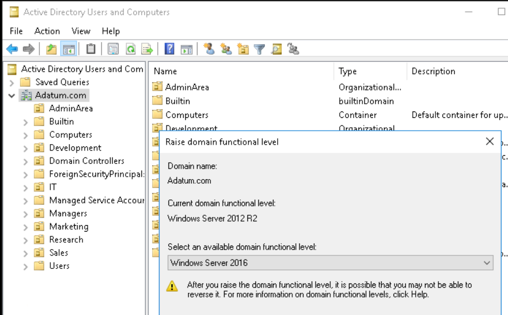Image resolution: width=508 pixels, height=315 pixels.
Task: Select Marketing in the tree
Action: coord(68,226)
